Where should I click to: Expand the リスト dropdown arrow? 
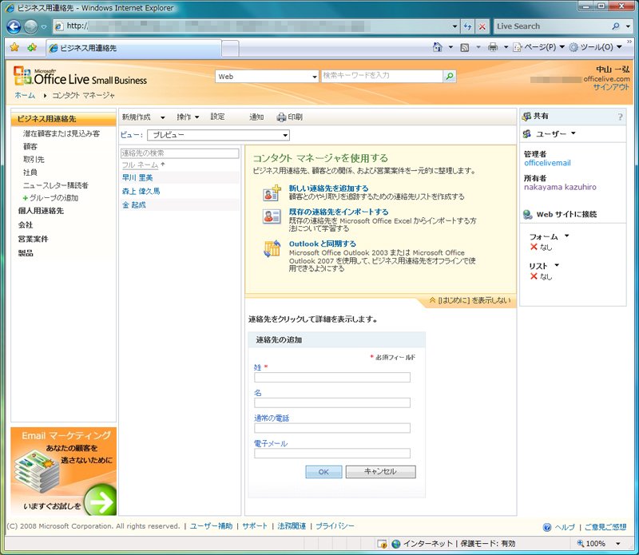coord(557,265)
